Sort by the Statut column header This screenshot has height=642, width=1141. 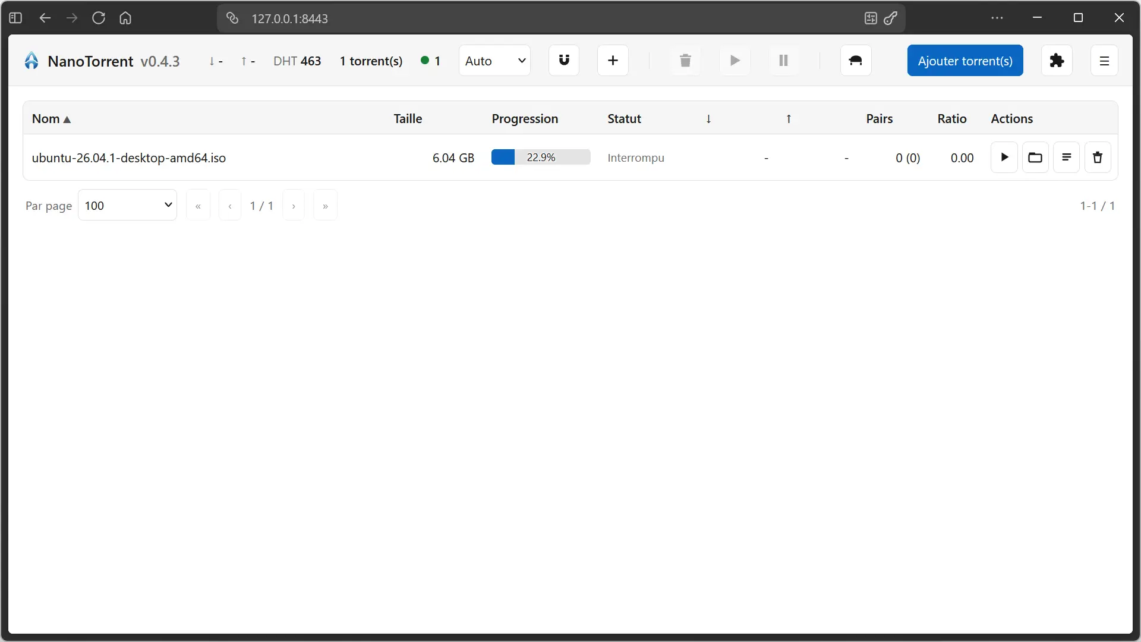pyautogui.click(x=624, y=119)
